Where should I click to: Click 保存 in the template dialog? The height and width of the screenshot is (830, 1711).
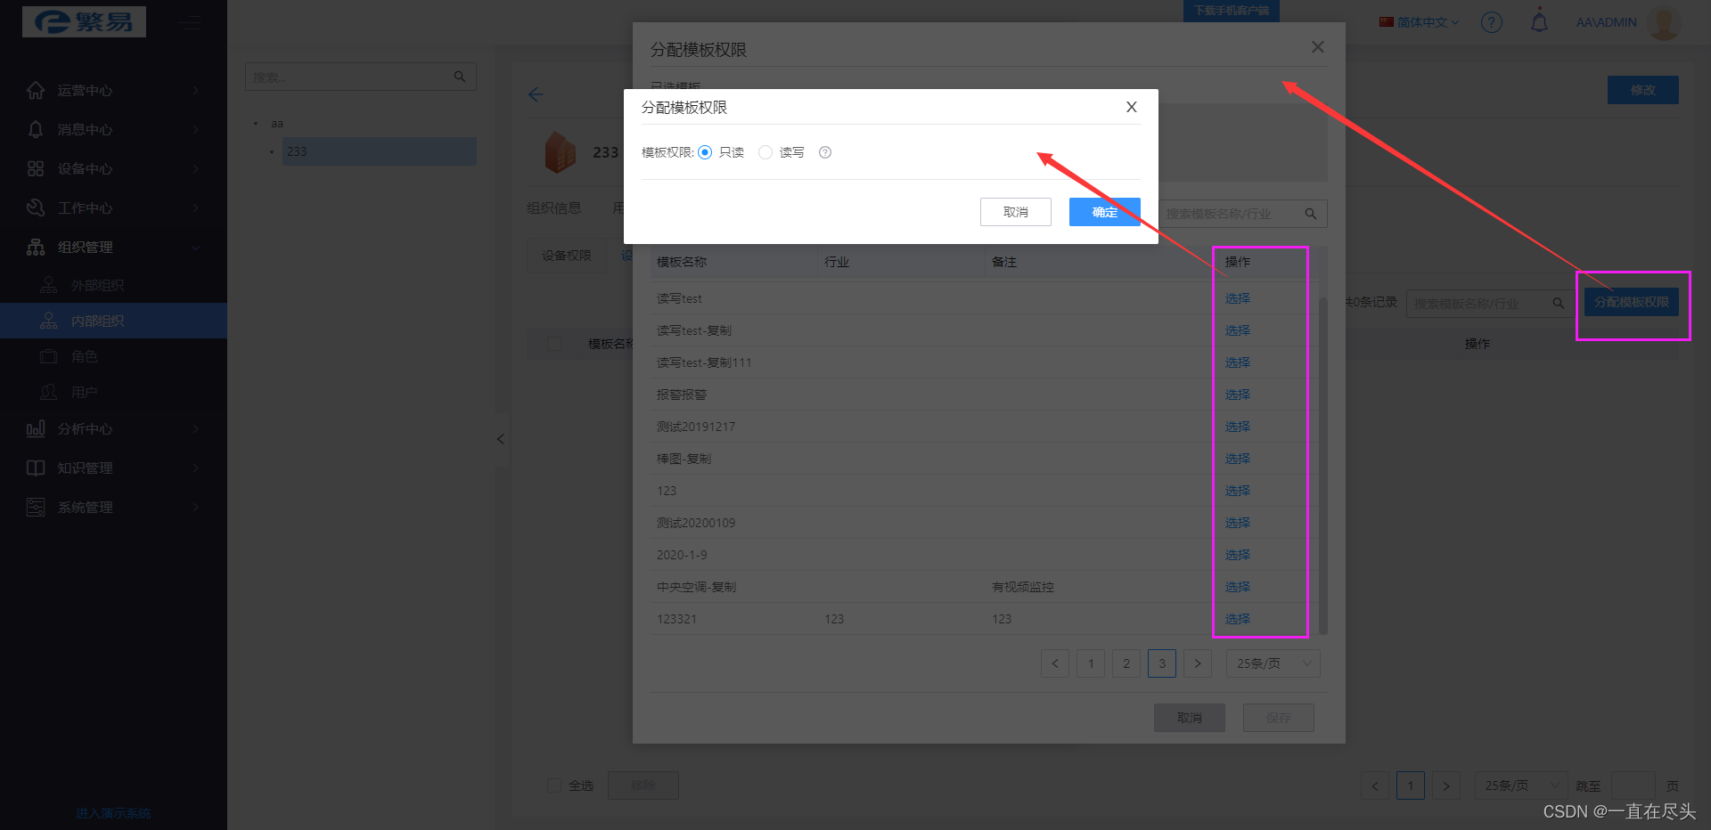[x=1278, y=718]
